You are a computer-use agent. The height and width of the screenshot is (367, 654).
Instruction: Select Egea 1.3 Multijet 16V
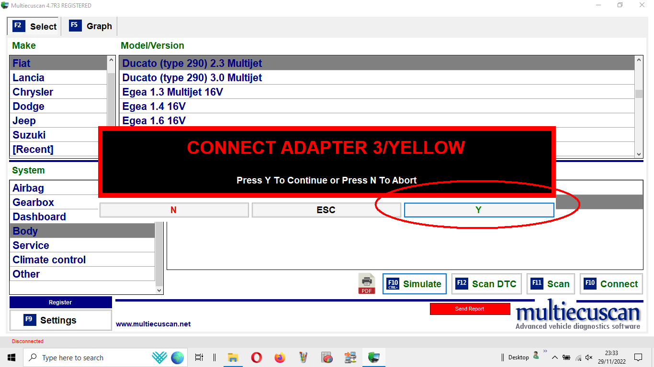[377, 92]
